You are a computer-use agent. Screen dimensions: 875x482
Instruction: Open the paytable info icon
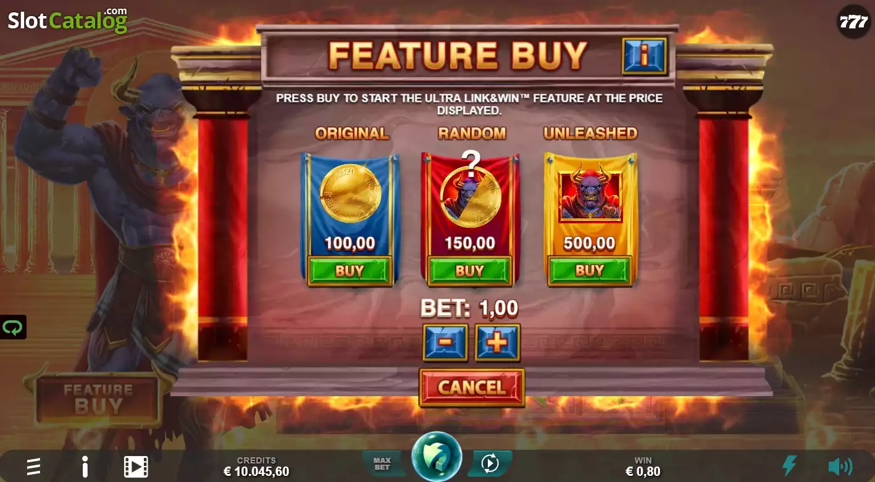(x=85, y=467)
